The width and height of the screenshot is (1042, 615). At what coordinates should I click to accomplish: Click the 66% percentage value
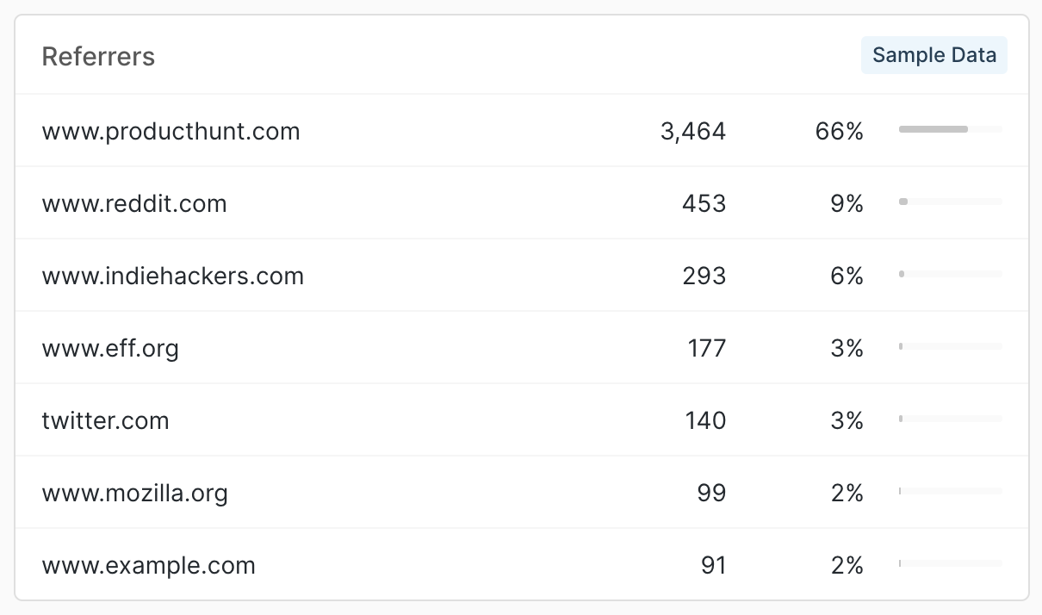(x=839, y=132)
